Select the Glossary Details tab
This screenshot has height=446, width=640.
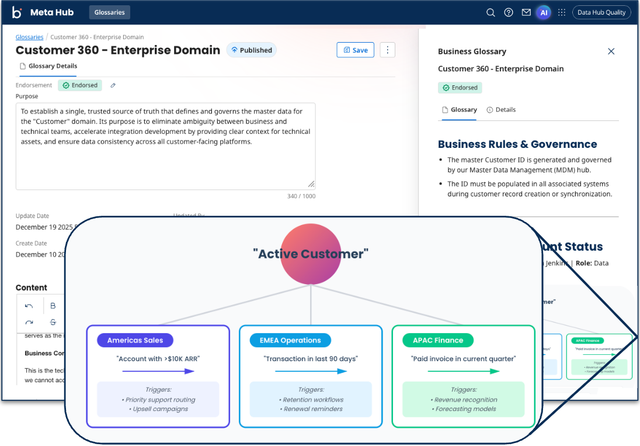pyautogui.click(x=48, y=66)
